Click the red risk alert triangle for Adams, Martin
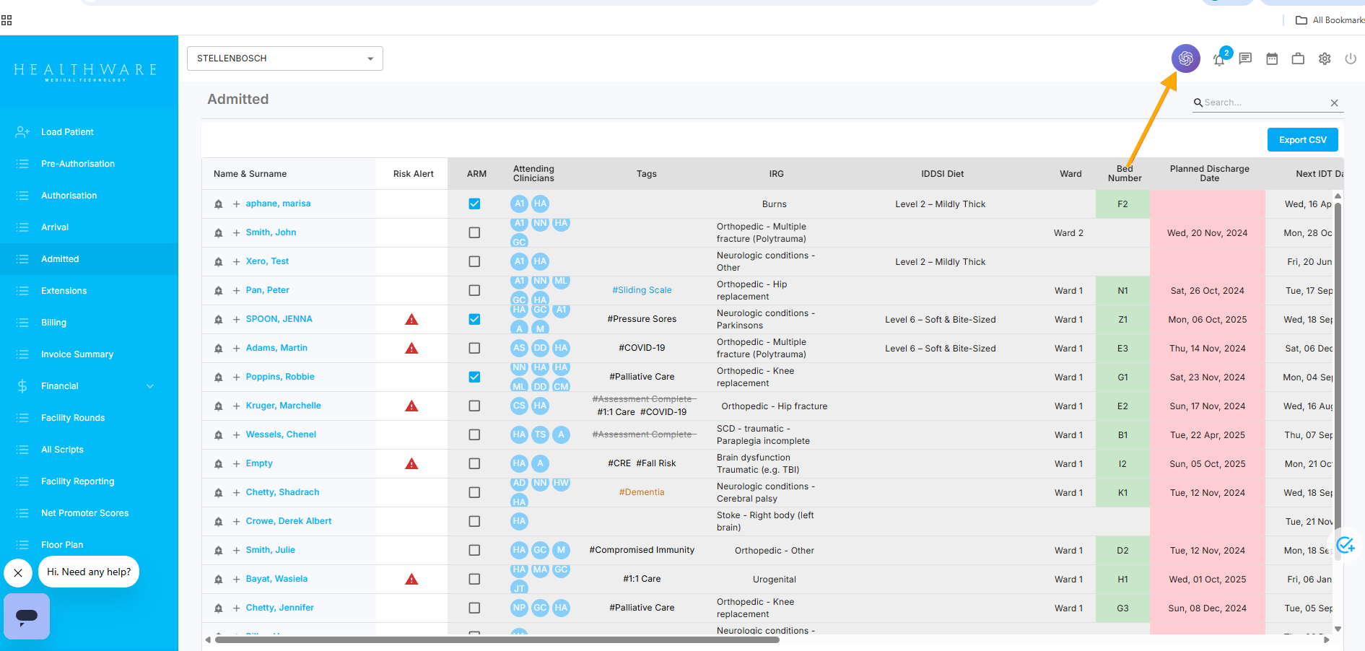 [x=411, y=348]
